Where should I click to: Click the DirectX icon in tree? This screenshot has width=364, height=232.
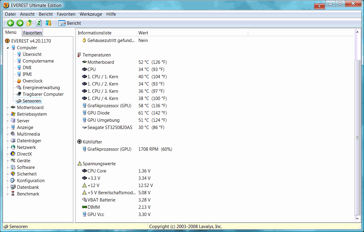coord(13,154)
